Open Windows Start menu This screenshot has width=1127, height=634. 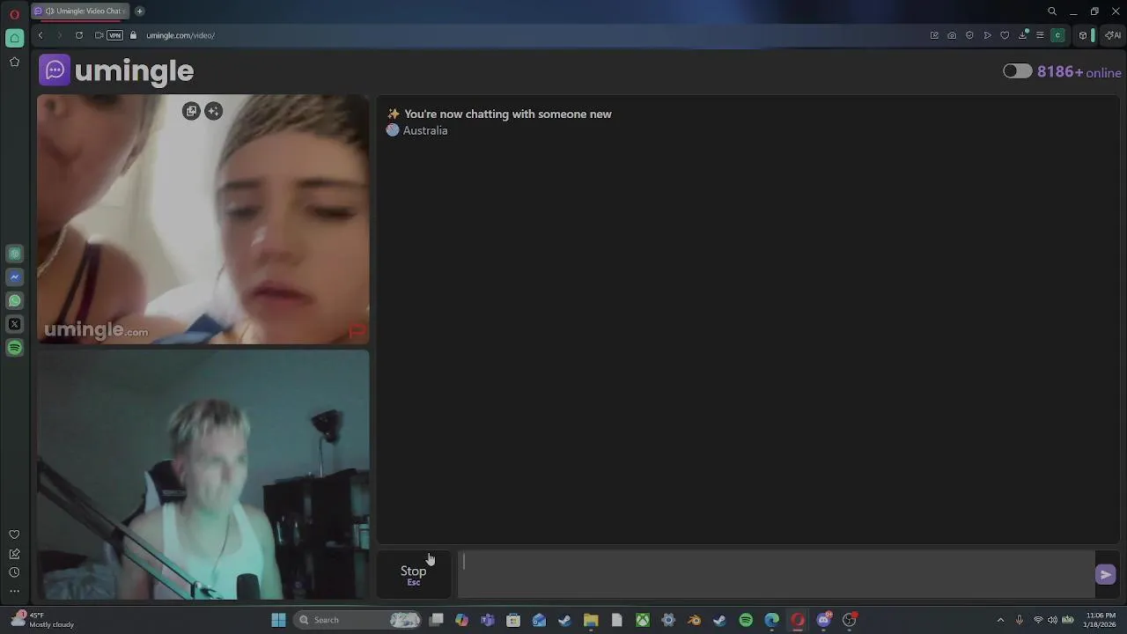pos(278,620)
